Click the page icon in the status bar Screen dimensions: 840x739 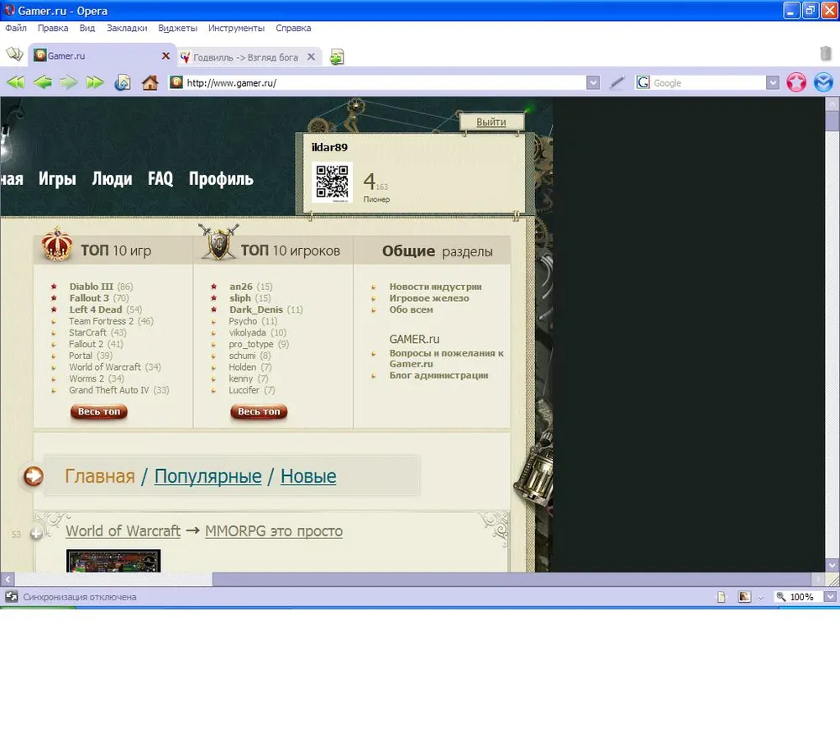point(722,597)
